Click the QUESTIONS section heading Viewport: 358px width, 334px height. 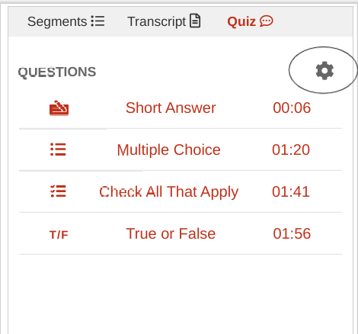[x=57, y=72]
